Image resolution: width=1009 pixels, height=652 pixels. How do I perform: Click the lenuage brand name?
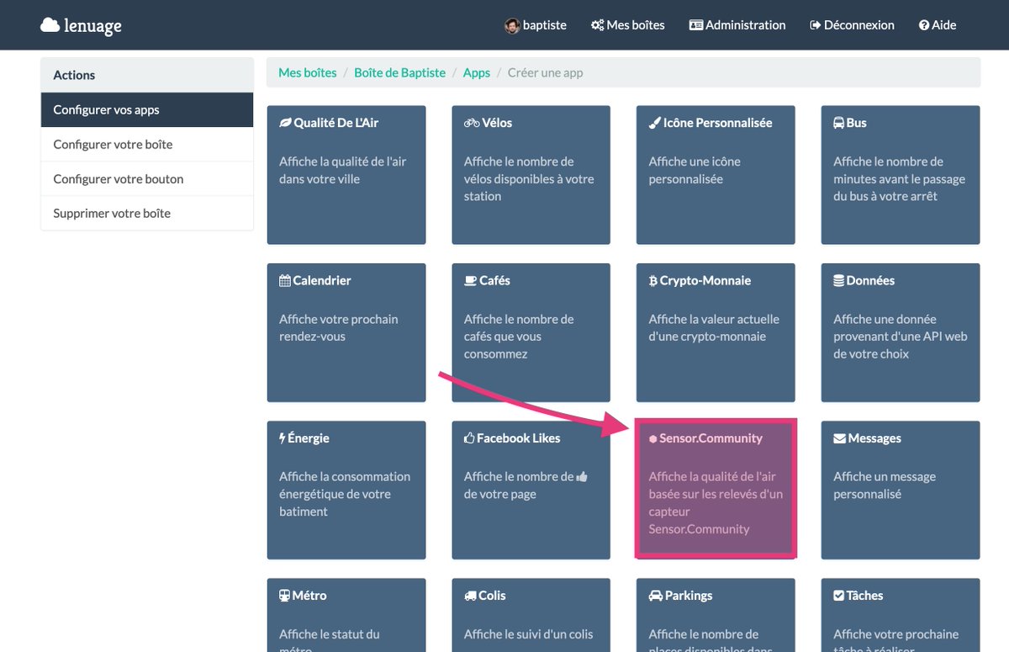coord(92,26)
